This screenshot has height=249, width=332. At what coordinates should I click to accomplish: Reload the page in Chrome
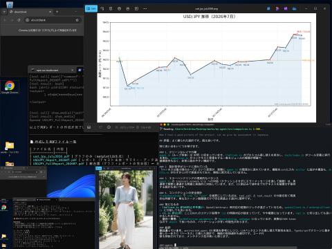[19, 20]
